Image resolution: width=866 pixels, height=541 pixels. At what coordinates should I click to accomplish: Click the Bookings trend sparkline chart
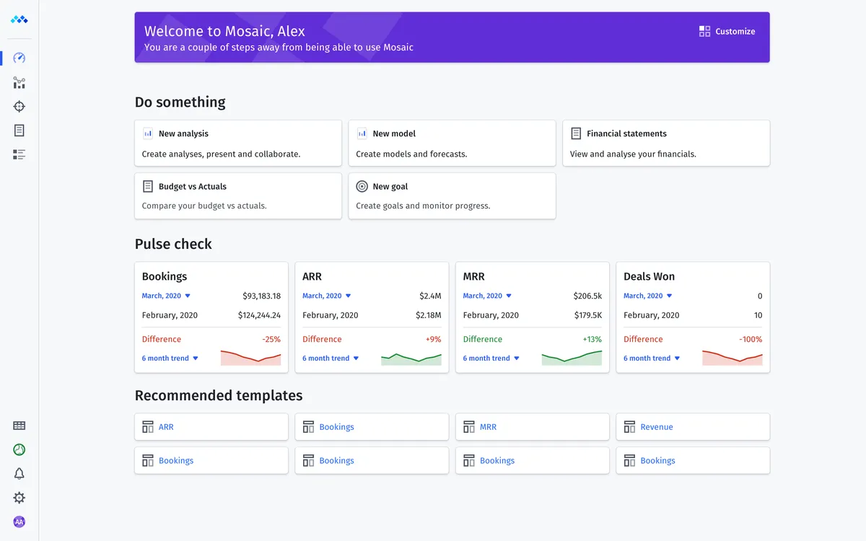[x=250, y=358]
